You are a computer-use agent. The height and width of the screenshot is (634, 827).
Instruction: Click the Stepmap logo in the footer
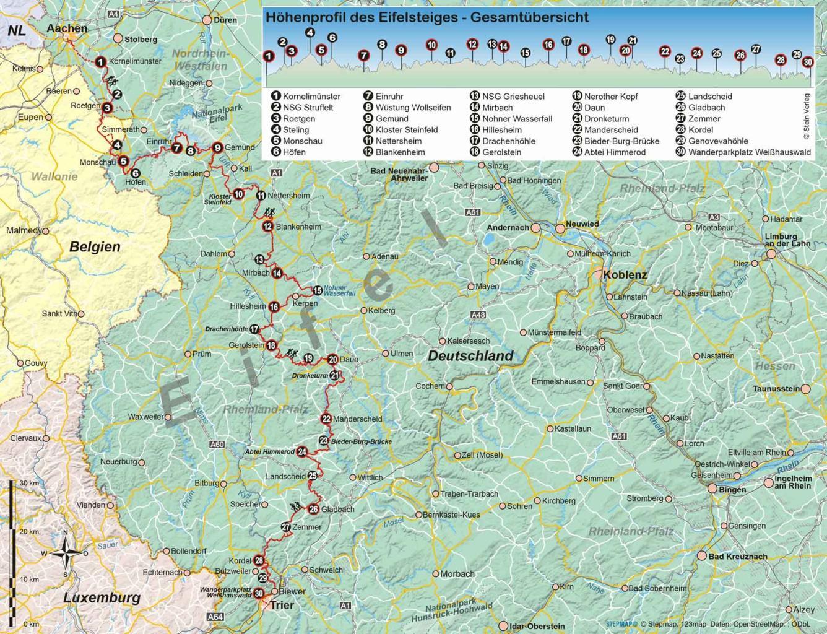coord(620,625)
